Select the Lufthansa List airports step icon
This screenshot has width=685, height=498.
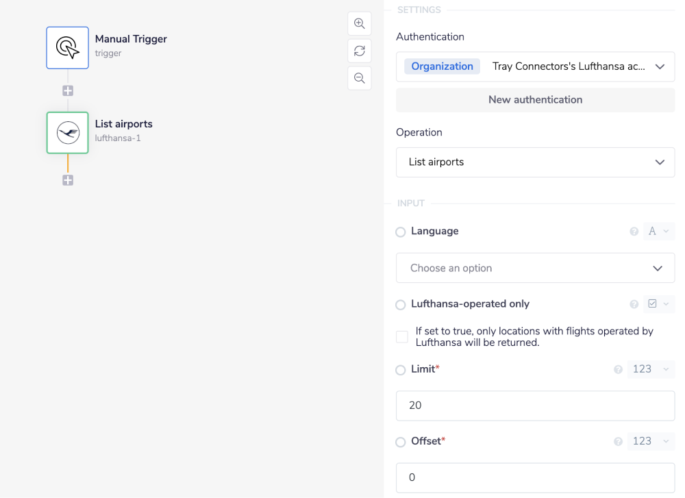67,133
